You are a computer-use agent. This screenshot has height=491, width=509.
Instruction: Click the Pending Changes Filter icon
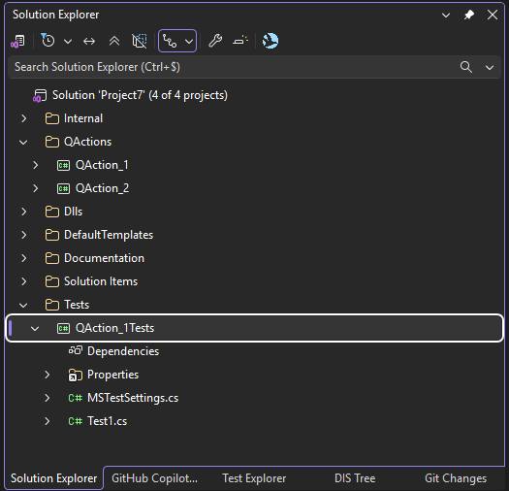point(48,41)
